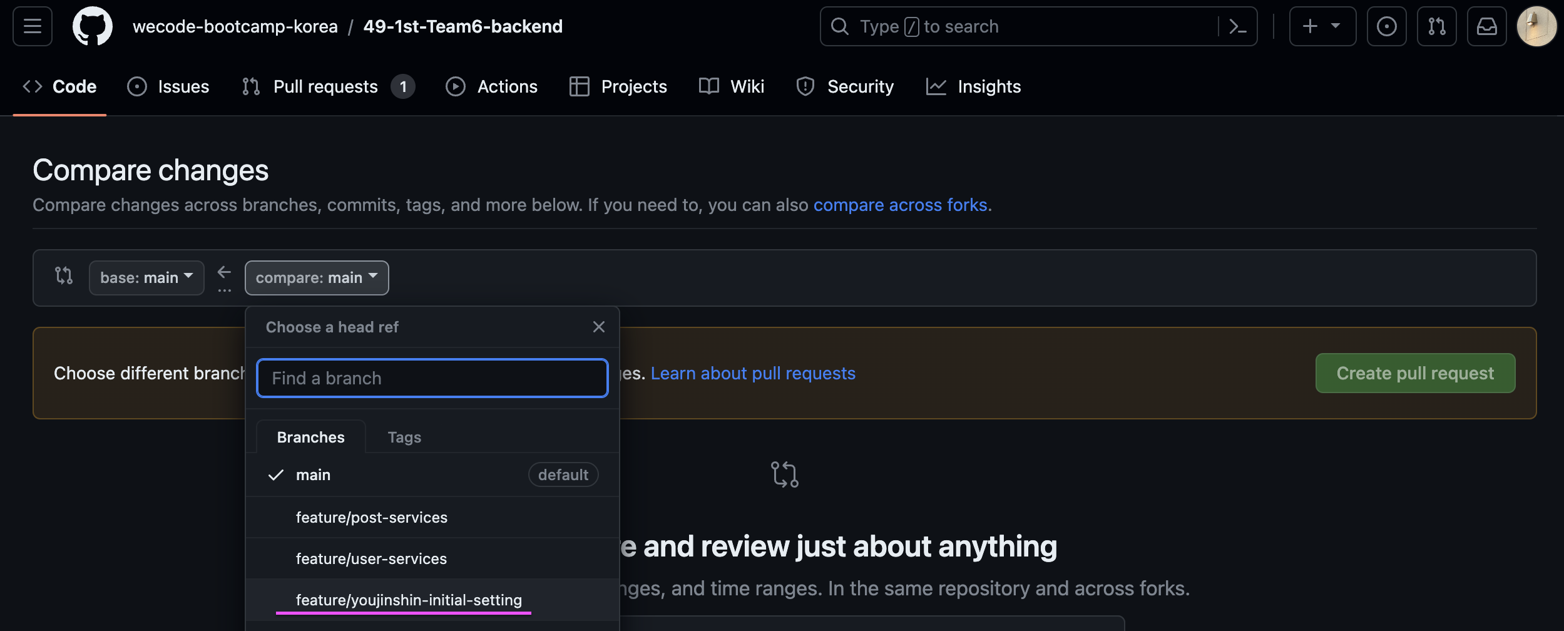Choose the main branch in list
This screenshot has height=631, width=1564.
pos(432,475)
